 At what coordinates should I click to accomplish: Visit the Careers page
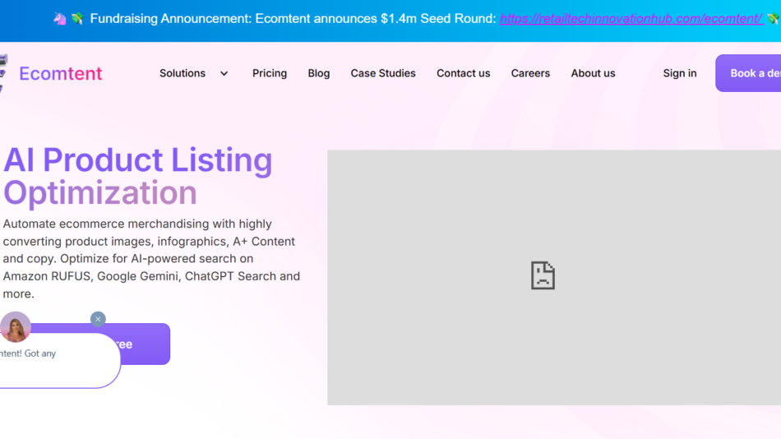[530, 73]
